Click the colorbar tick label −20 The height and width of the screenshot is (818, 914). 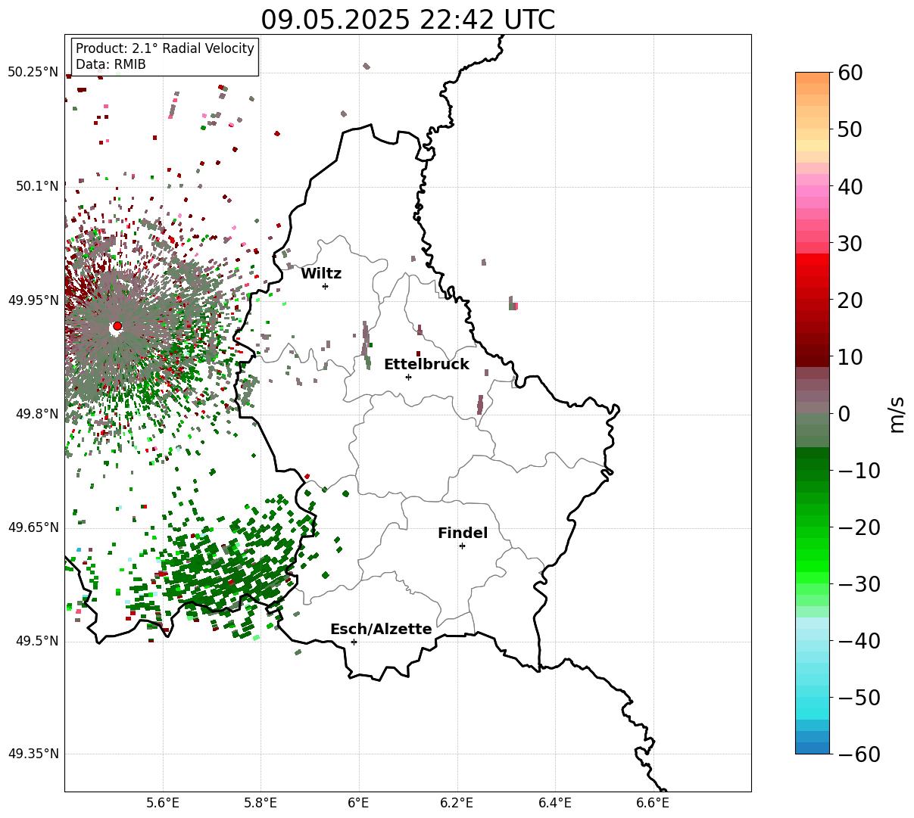click(859, 527)
